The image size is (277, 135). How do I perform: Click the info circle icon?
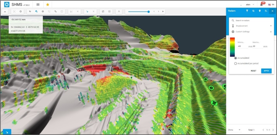pos(43,11)
